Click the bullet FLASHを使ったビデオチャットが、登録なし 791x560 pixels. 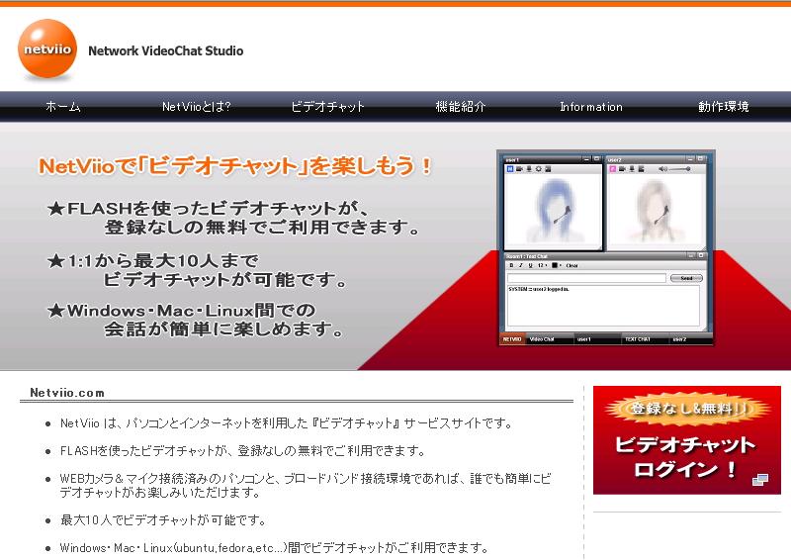pyautogui.click(x=242, y=450)
